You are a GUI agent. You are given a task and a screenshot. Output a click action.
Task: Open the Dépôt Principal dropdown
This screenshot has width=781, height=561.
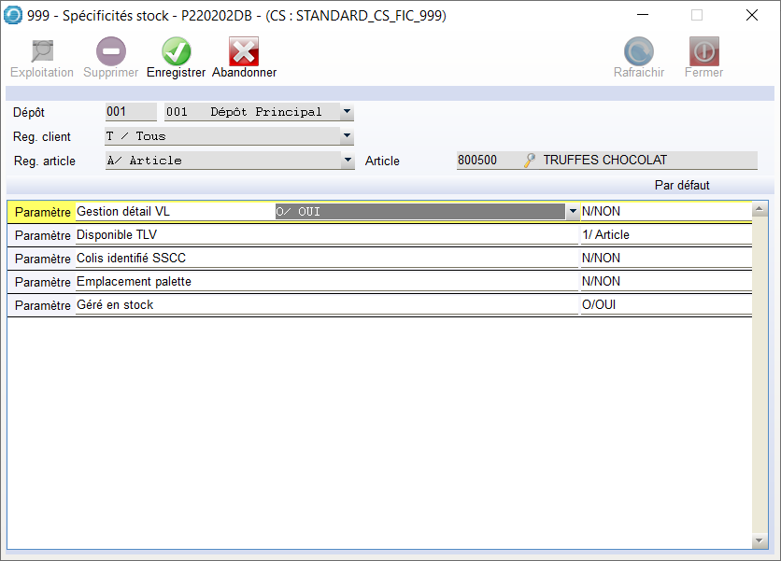(x=347, y=112)
